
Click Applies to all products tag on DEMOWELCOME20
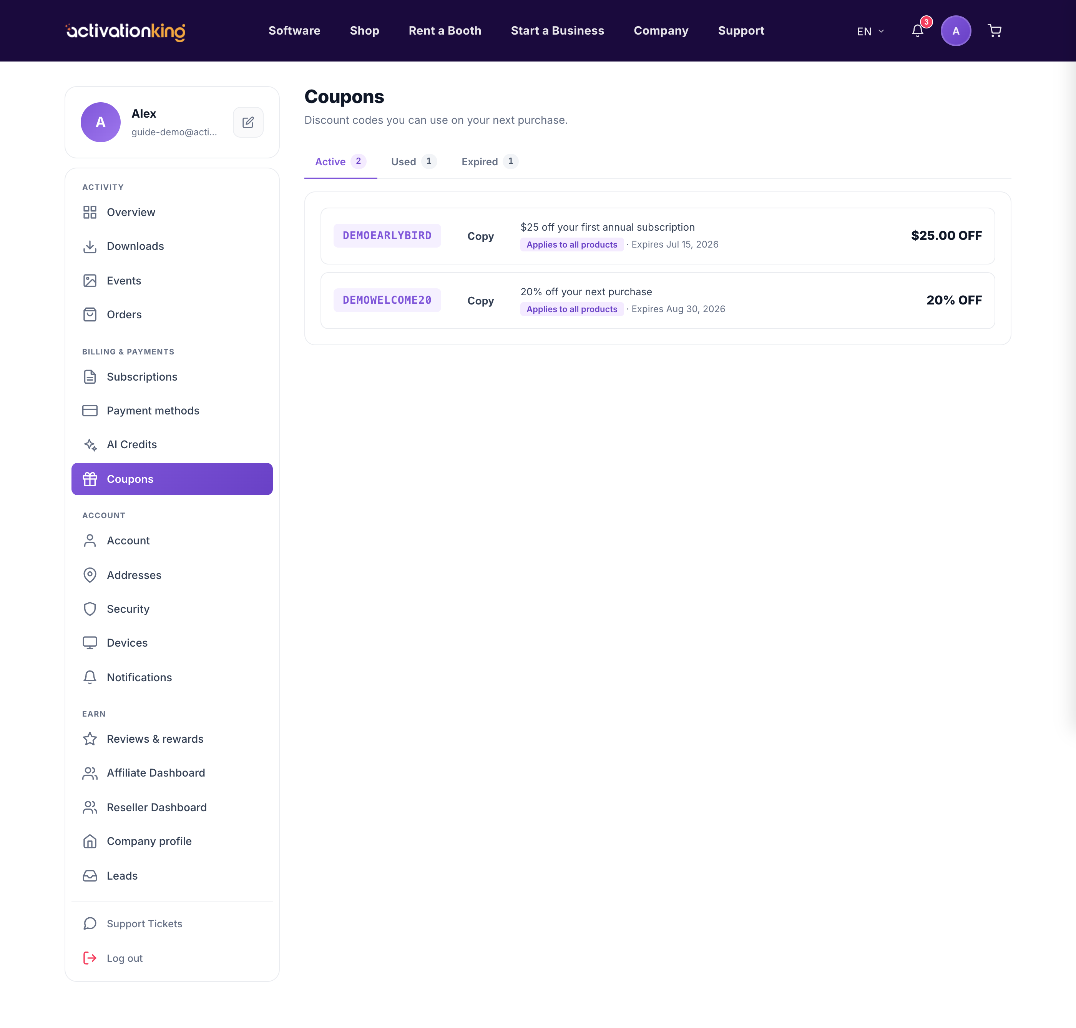(571, 309)
